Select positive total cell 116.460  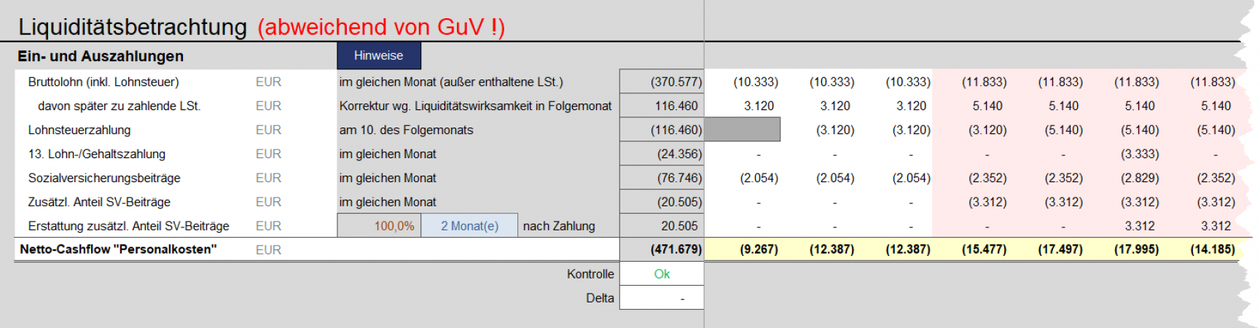coord(662,106)
